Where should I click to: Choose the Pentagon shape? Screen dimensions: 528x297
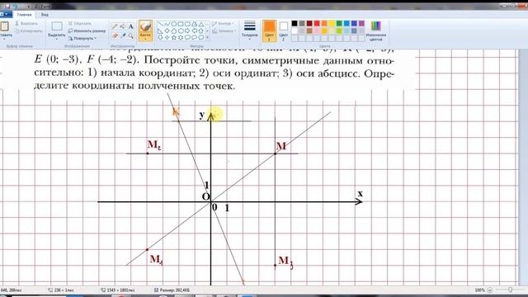[174, 31]
